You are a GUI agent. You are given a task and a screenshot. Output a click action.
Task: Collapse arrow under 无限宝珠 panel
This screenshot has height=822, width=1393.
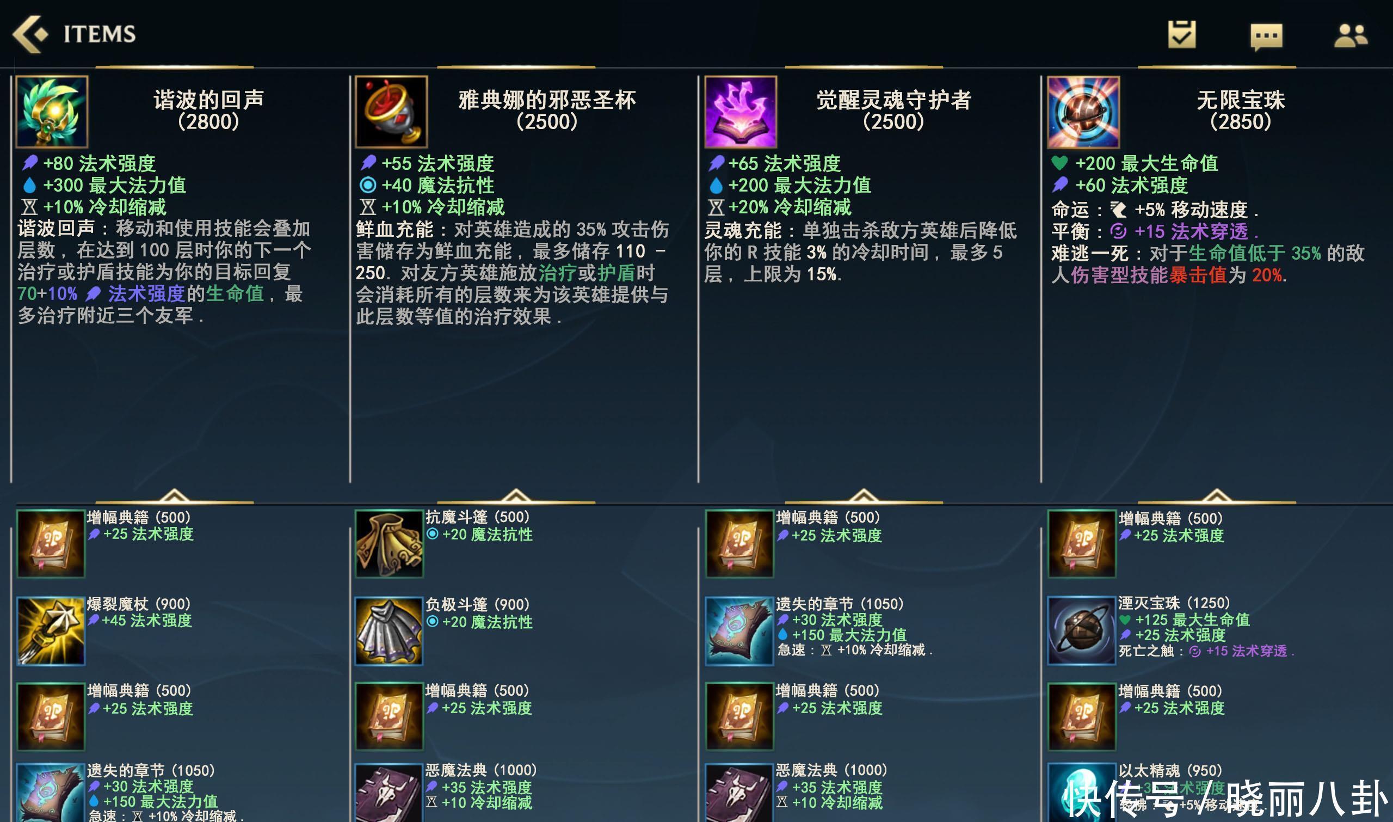click(1216, 496)
